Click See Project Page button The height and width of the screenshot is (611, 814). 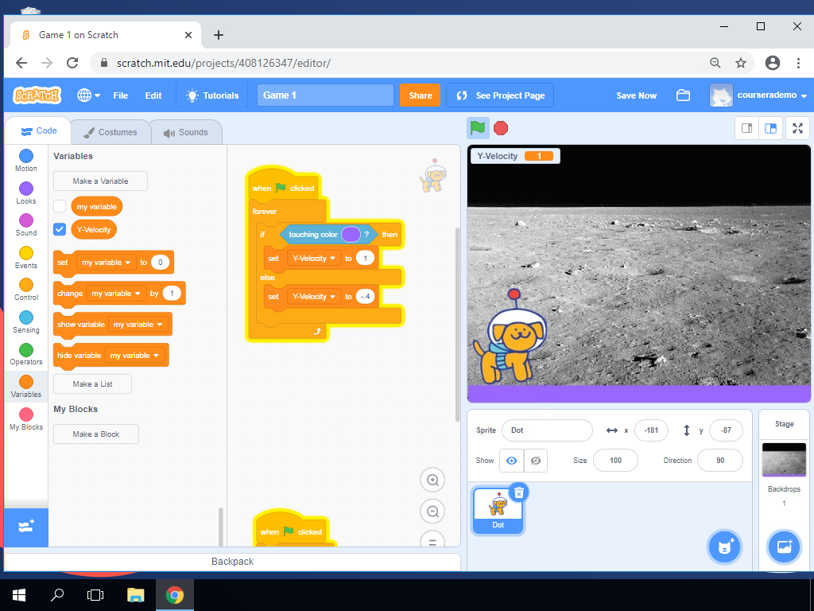pos(500,95)
